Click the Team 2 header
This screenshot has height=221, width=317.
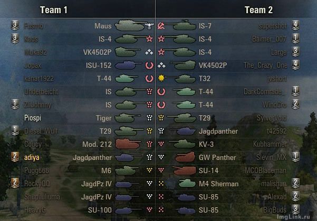click(x=258, y=10)
